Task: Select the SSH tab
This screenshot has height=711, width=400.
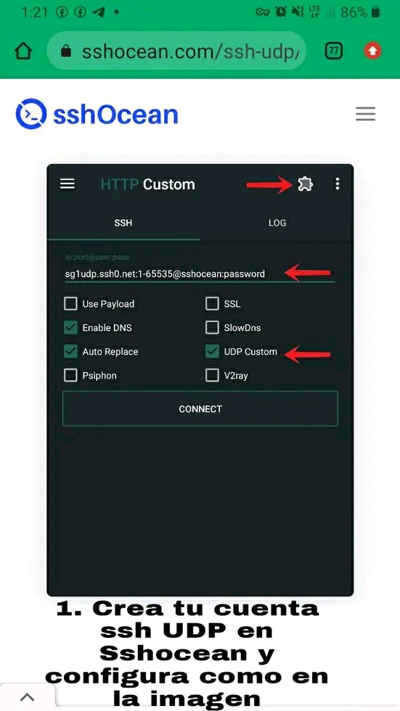Action: (123, 223)
